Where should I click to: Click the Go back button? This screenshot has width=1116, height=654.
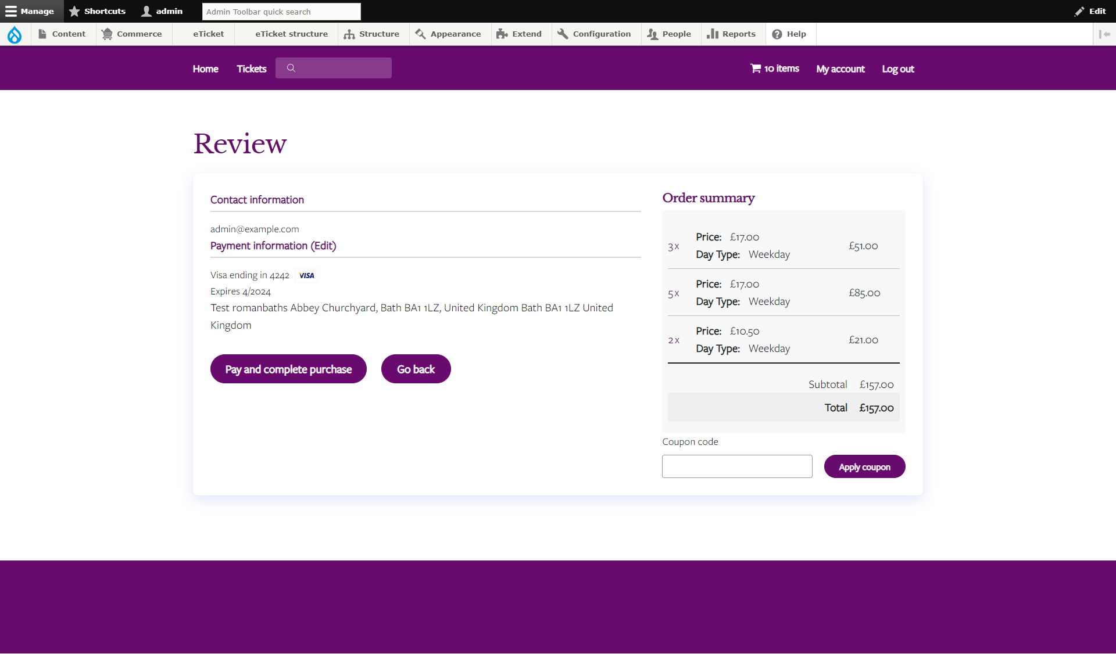[416, 369]
